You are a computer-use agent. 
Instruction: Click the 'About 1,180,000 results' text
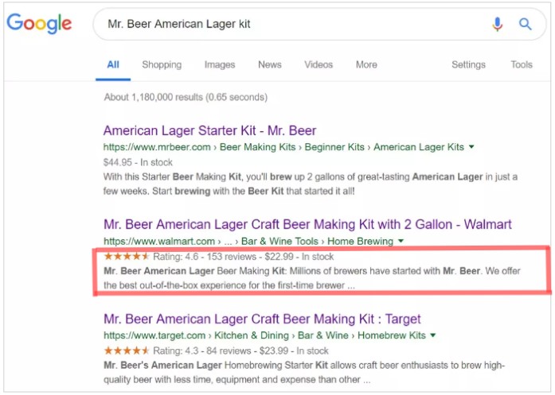(186, 97)
